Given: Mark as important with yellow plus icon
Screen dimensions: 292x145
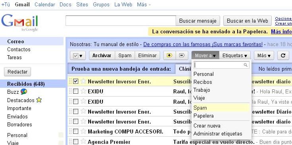Looking at the screenshot, I should tap(170, 56).
